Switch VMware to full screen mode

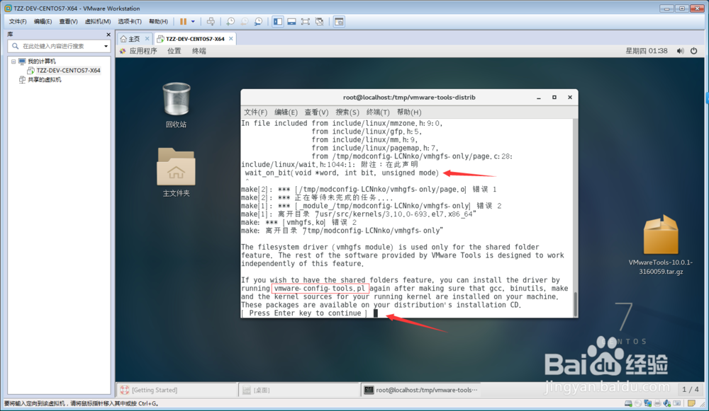coord(305,21)
